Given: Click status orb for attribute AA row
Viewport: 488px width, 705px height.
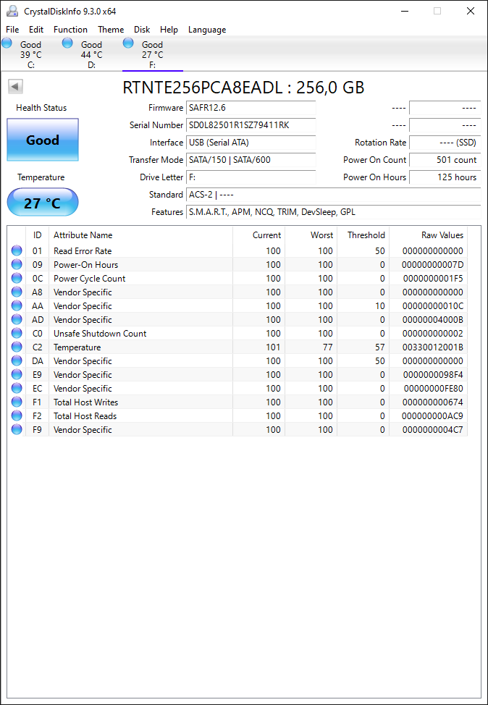Looking at the screenshot, I should [17, 305].
